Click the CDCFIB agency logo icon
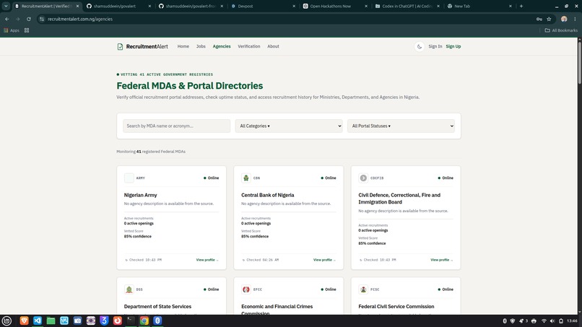This screenshot has width=582, height=327. pyautogui.click(x=363, y=178)
